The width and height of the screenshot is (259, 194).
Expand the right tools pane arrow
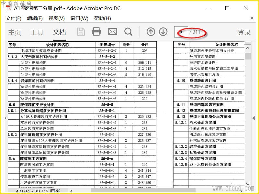point(253,118)
